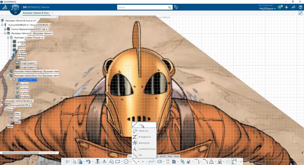Choose Line Normal To Curve option
Viewport: 304px width, 165px height.
[x=144, y=149]
